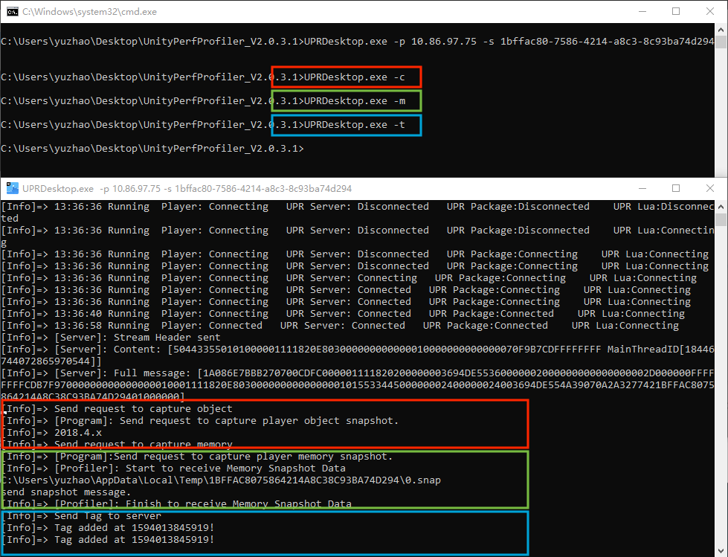
Task: Maximize the UPRDesktop.exe window
Action: 676,189
